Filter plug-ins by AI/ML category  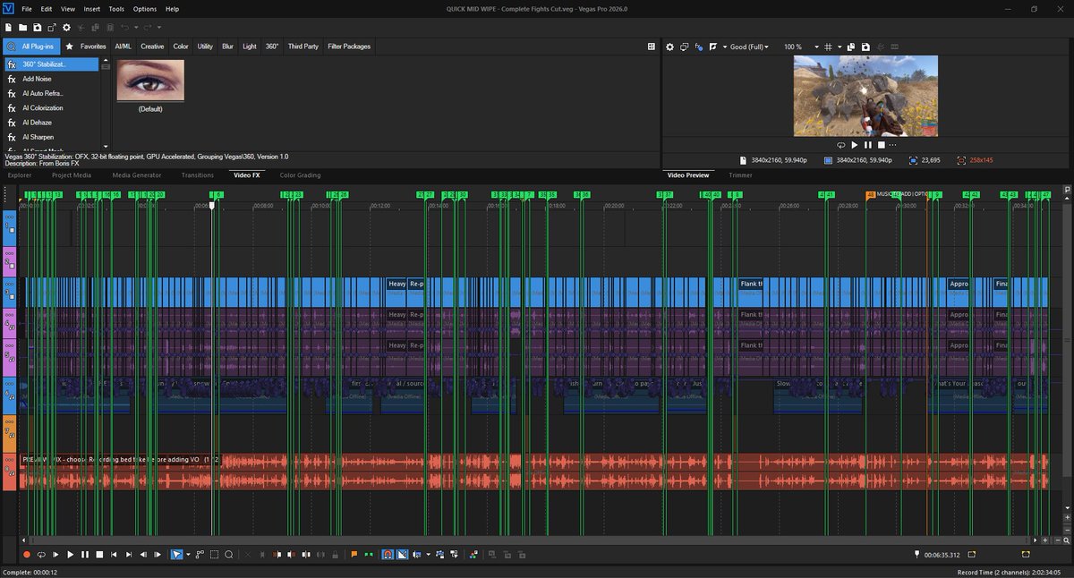(x=124, y=47)
